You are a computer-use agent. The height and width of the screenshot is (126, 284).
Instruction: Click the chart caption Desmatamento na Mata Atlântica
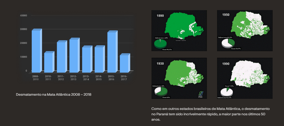pos(54,94)
